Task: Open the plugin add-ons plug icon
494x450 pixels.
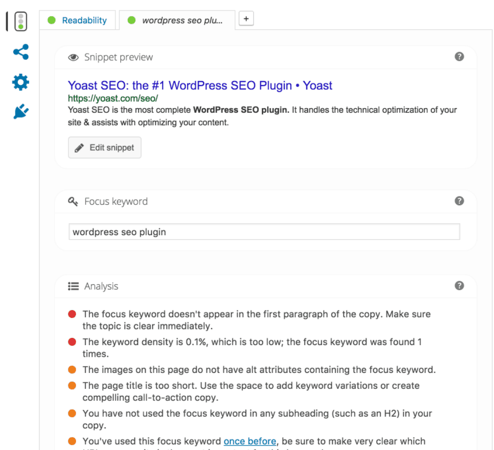Action: click(x=21, y=112)
